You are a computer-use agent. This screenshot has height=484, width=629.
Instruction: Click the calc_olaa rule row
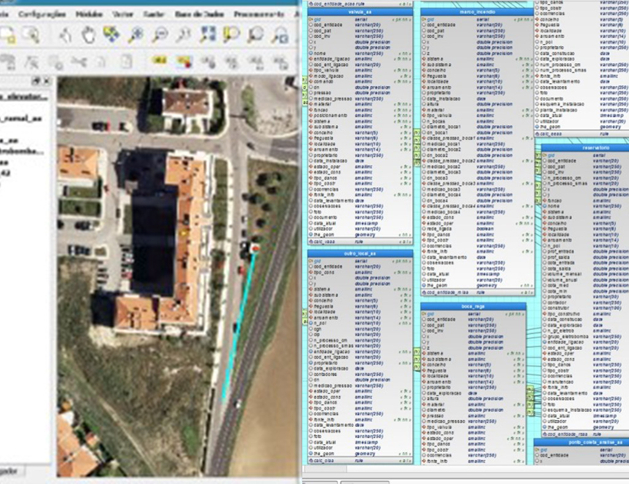[x=360, y=461]
